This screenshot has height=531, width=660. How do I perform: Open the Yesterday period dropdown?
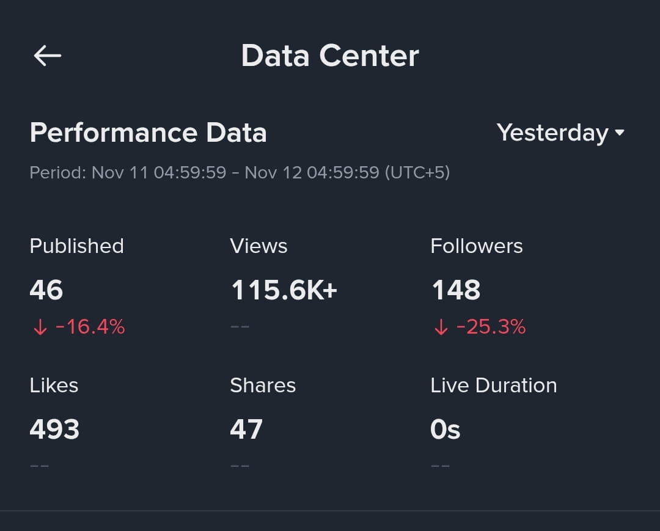pyautogui.click(x=560, y=133)
